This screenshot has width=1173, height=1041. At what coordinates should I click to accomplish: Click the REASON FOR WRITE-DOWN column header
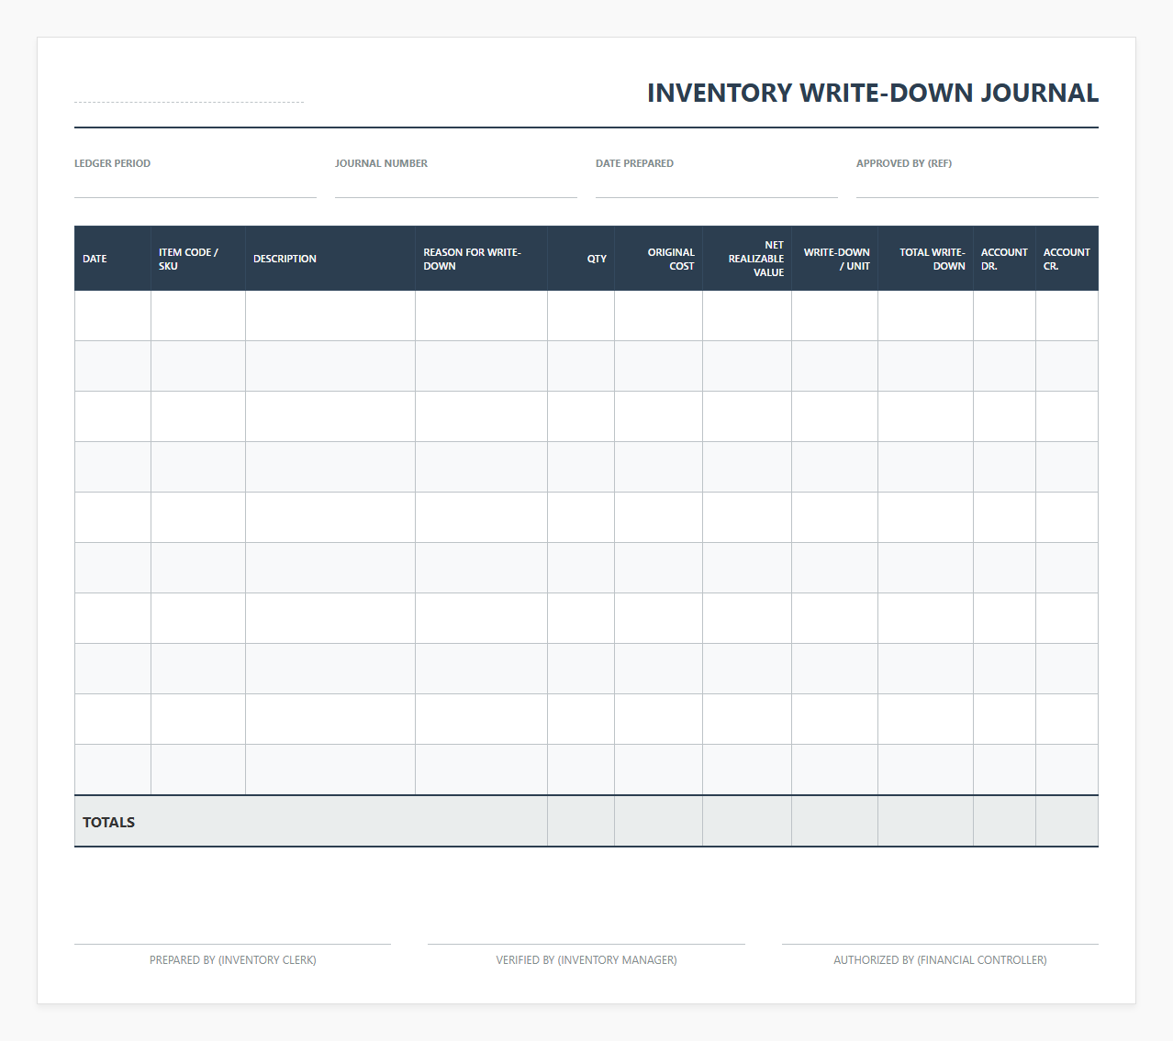click(482, 259)
